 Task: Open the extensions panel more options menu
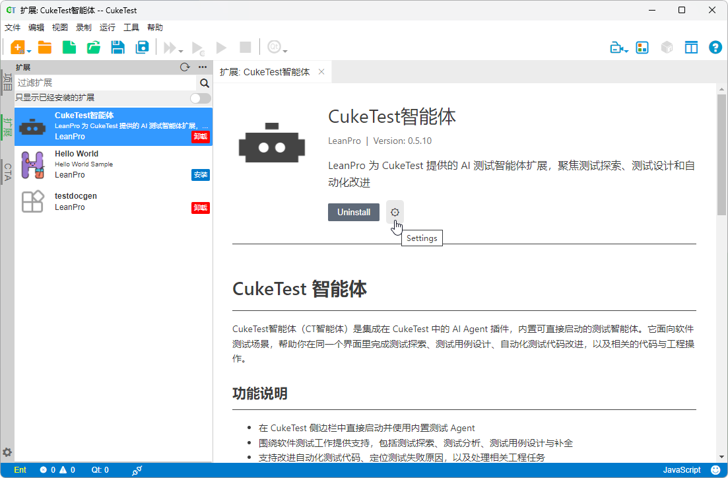[203, 67]
